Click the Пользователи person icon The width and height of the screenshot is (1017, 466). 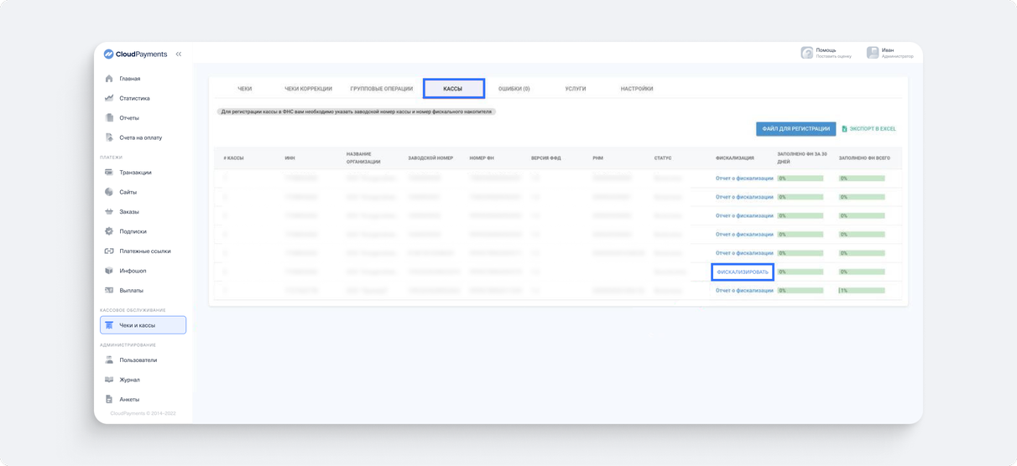pos(109,360)
